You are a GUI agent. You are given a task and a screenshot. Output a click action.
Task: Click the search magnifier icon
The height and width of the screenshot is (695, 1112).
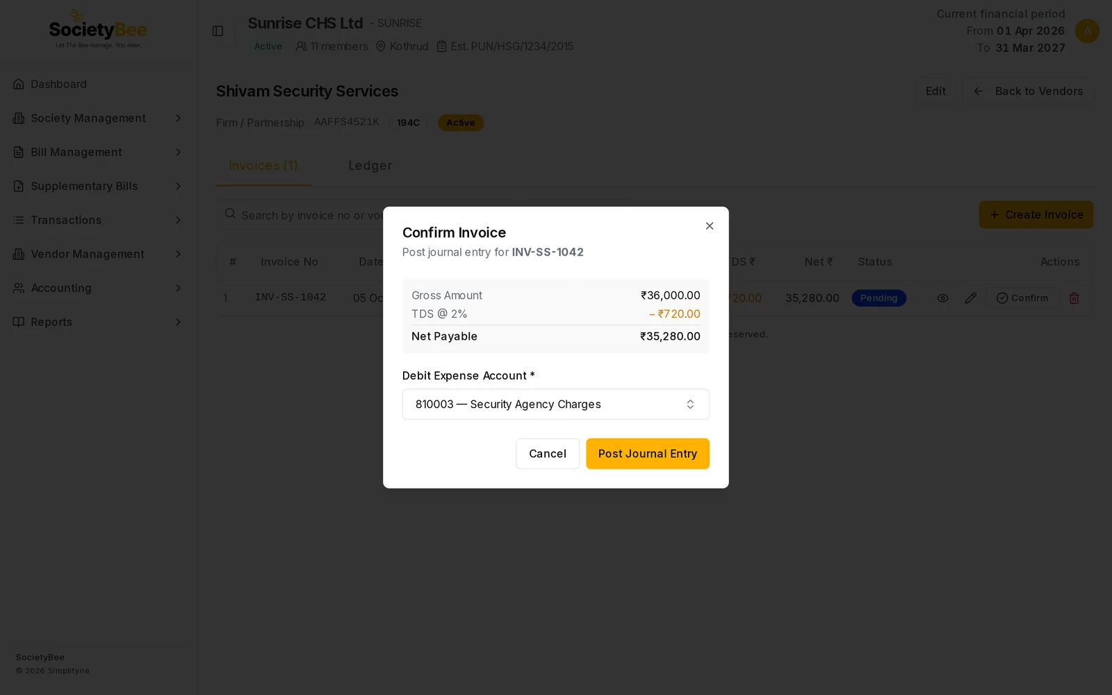coord(230,214)
